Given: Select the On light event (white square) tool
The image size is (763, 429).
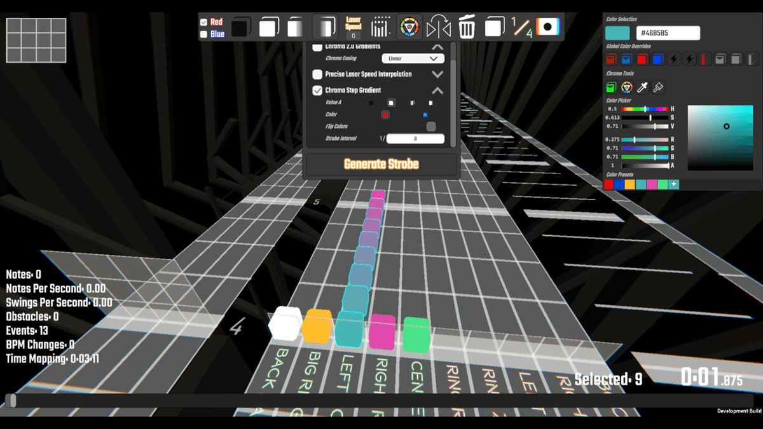Looking at the screenshot, I should (x=270, y=27).
